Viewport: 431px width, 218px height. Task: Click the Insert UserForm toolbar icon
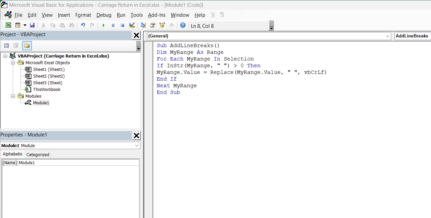click(x=18, y=25)
